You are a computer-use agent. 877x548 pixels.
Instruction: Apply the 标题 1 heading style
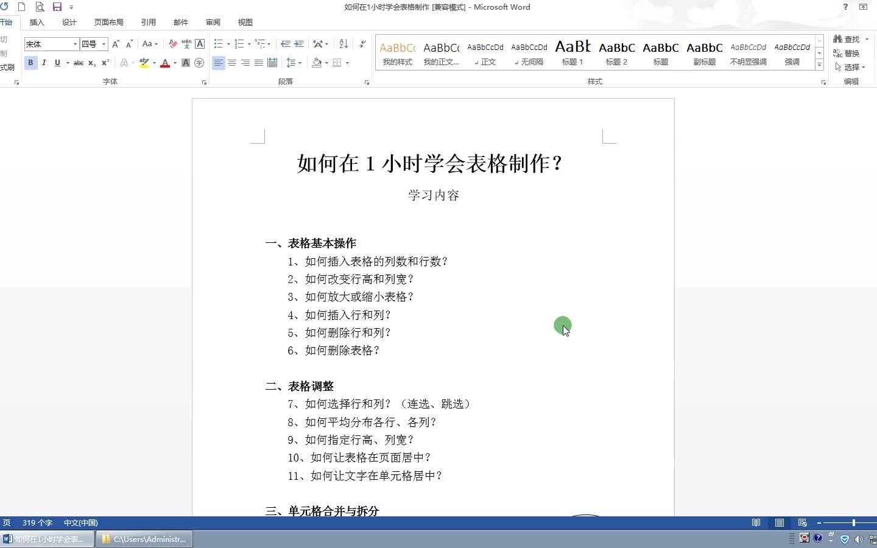tap(572, 53)
